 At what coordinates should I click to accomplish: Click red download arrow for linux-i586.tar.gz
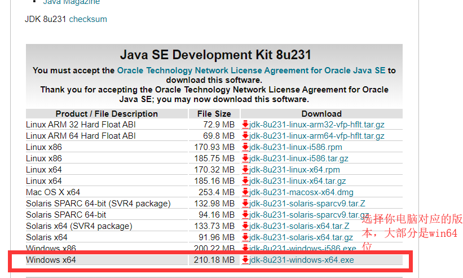(245, 158)
